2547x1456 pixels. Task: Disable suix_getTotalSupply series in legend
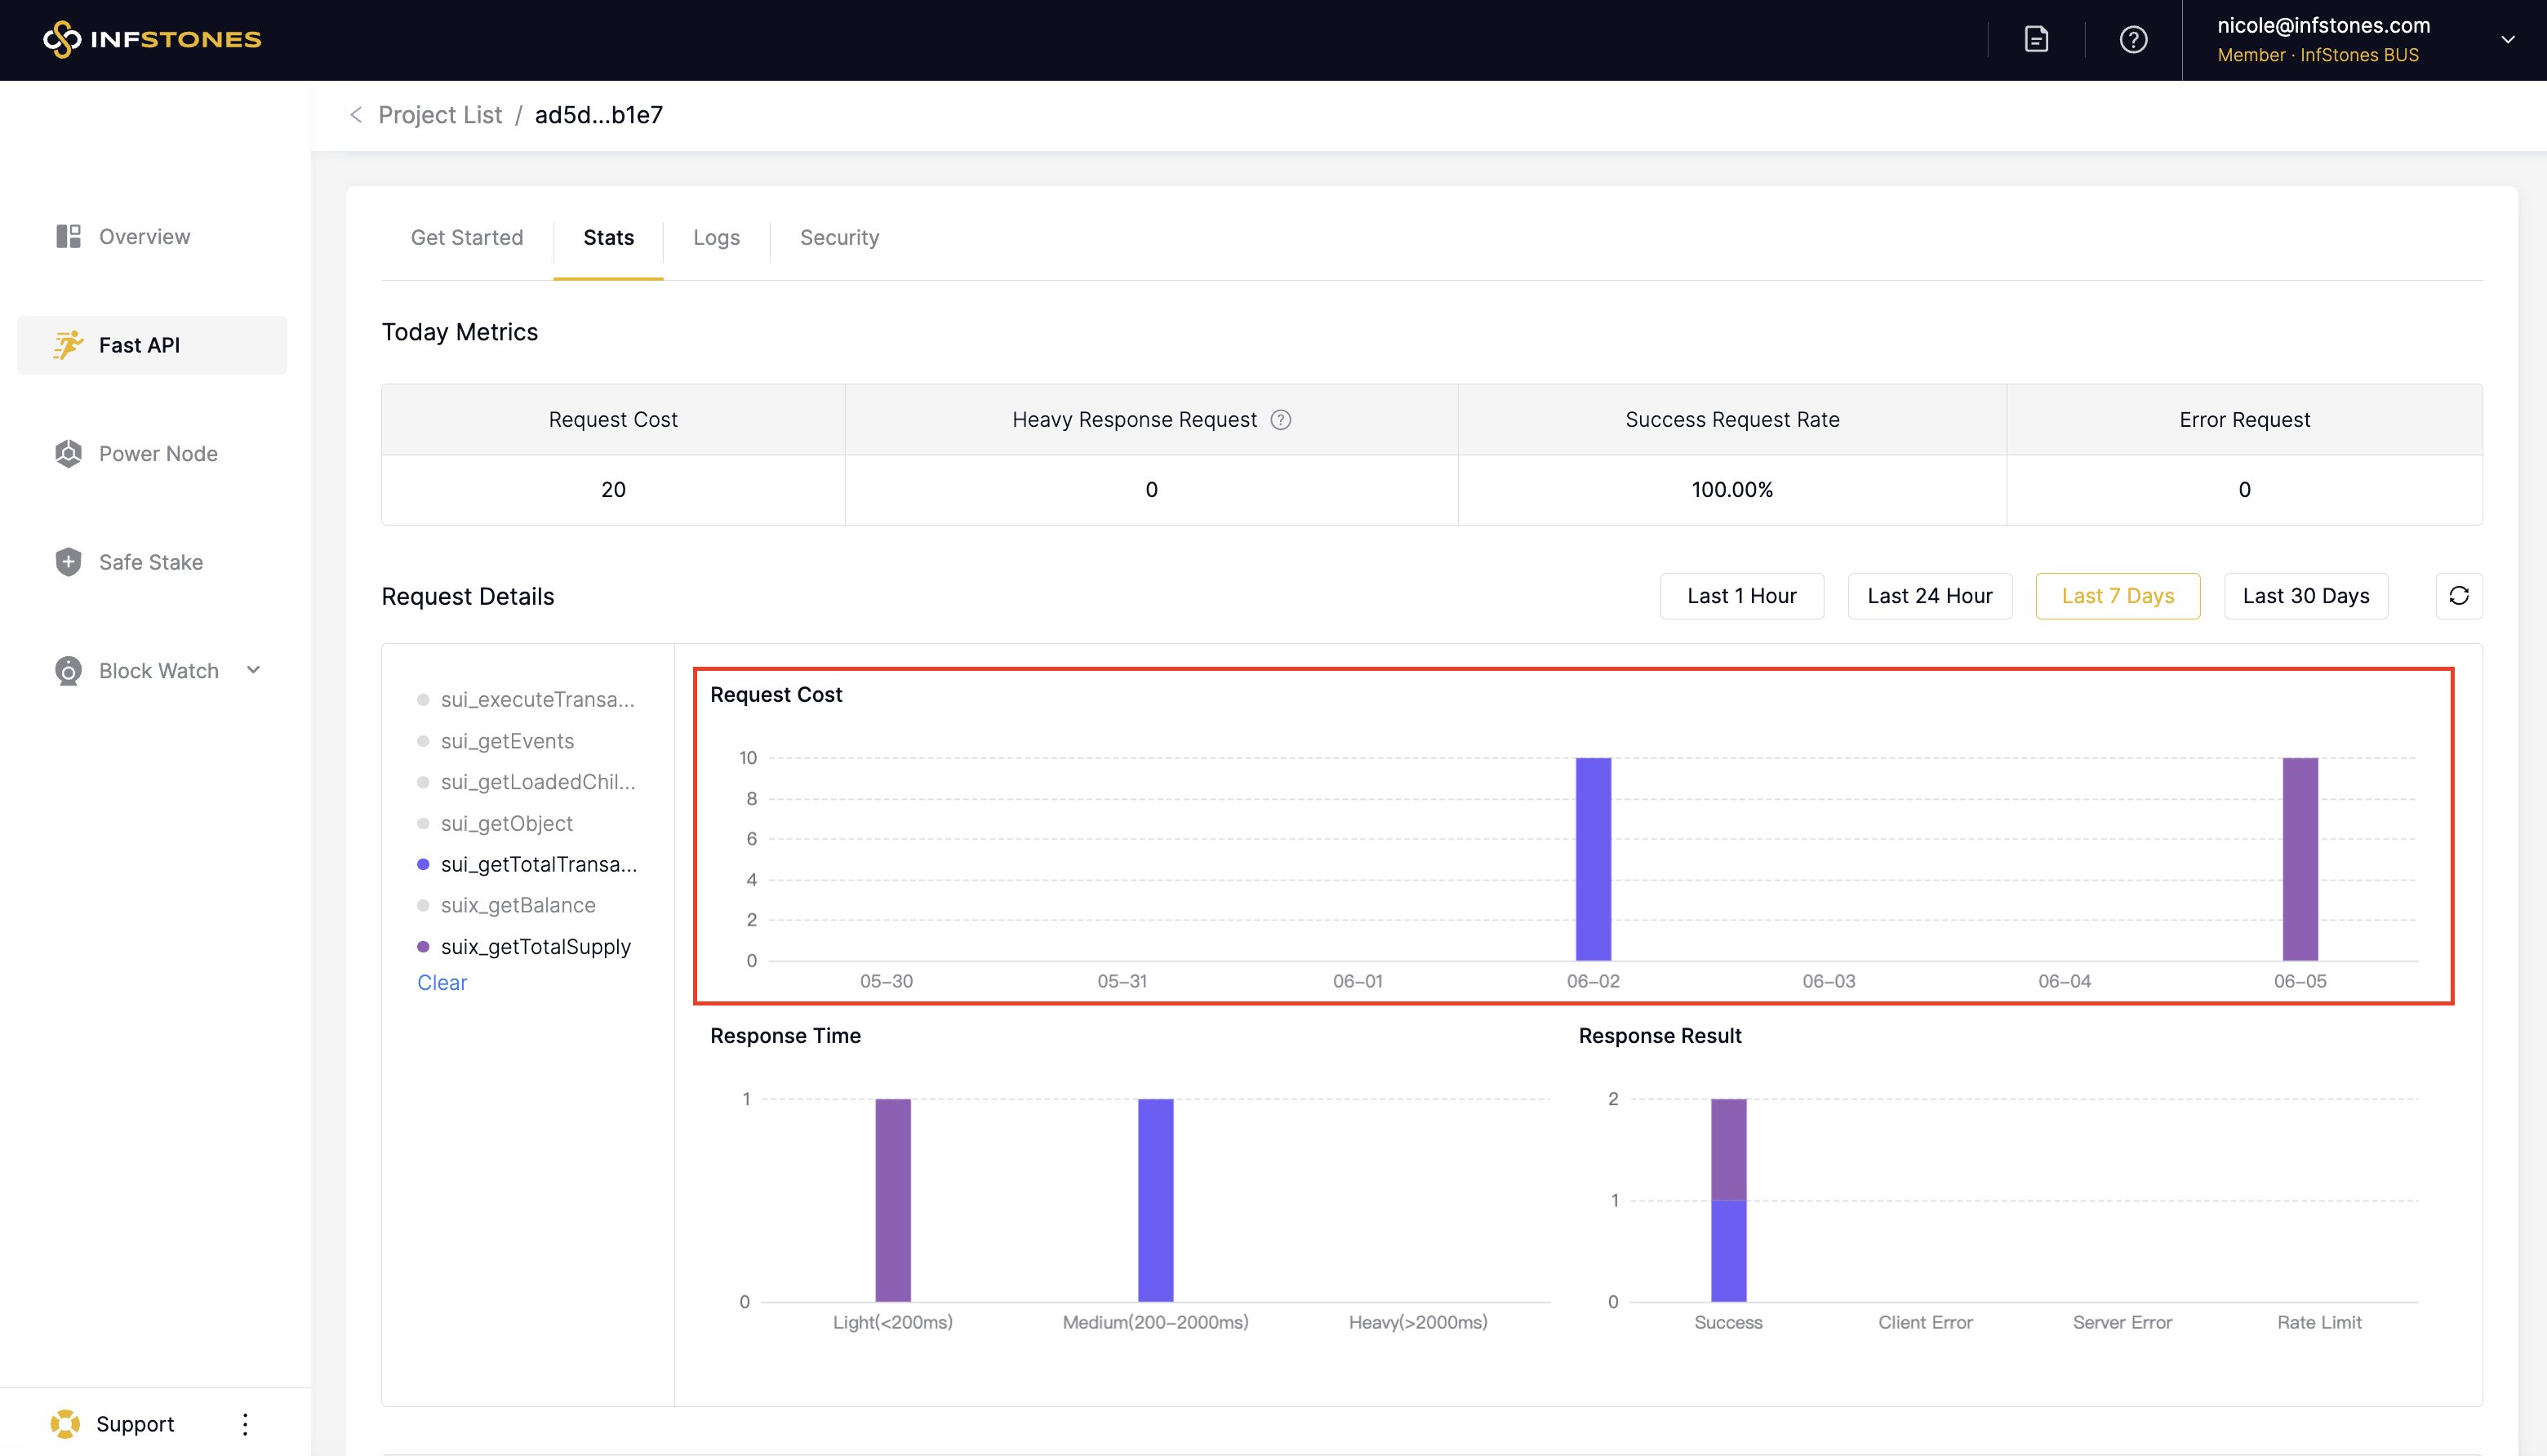(535, 946)
